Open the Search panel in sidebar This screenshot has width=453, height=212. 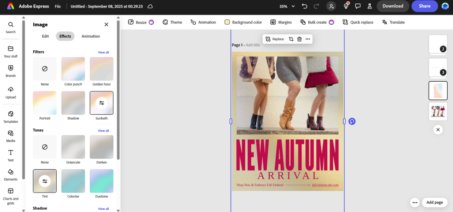click(11, 28)
